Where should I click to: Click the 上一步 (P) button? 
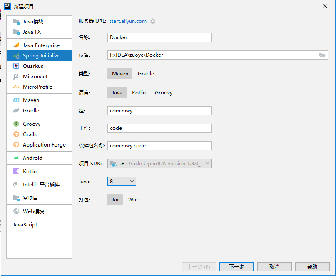tap(199, 267)
